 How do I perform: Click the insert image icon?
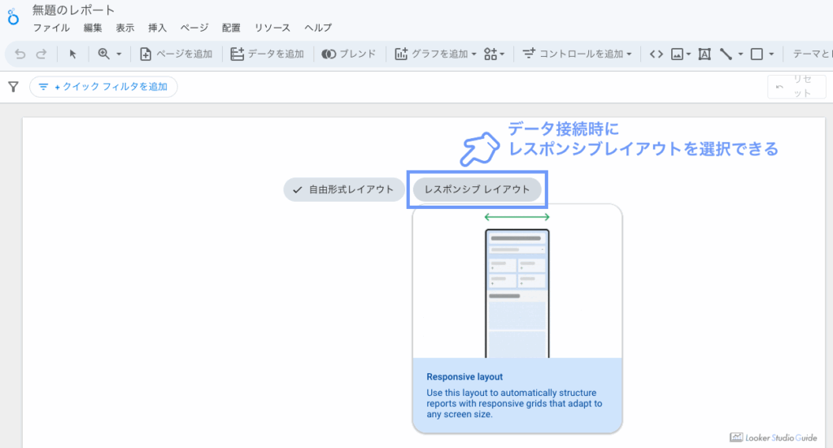[677, 54]
